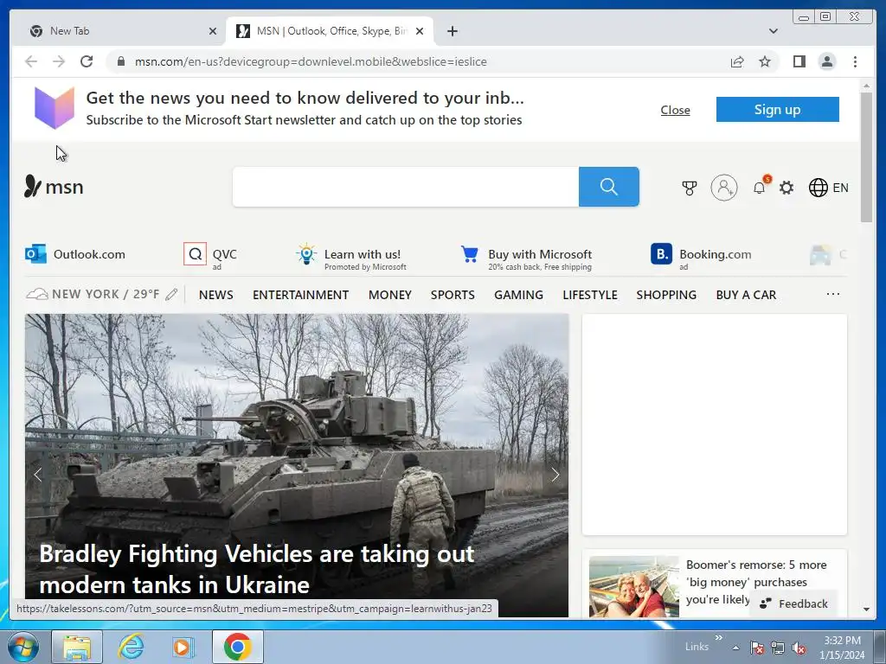886x664 pixels.
Task: Click the NEW YORK weather text
Action: tap(106, 294)
